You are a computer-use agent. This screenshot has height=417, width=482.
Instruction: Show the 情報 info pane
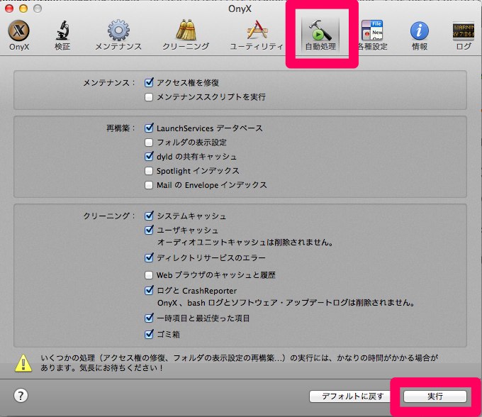click(x=420, y=35)
